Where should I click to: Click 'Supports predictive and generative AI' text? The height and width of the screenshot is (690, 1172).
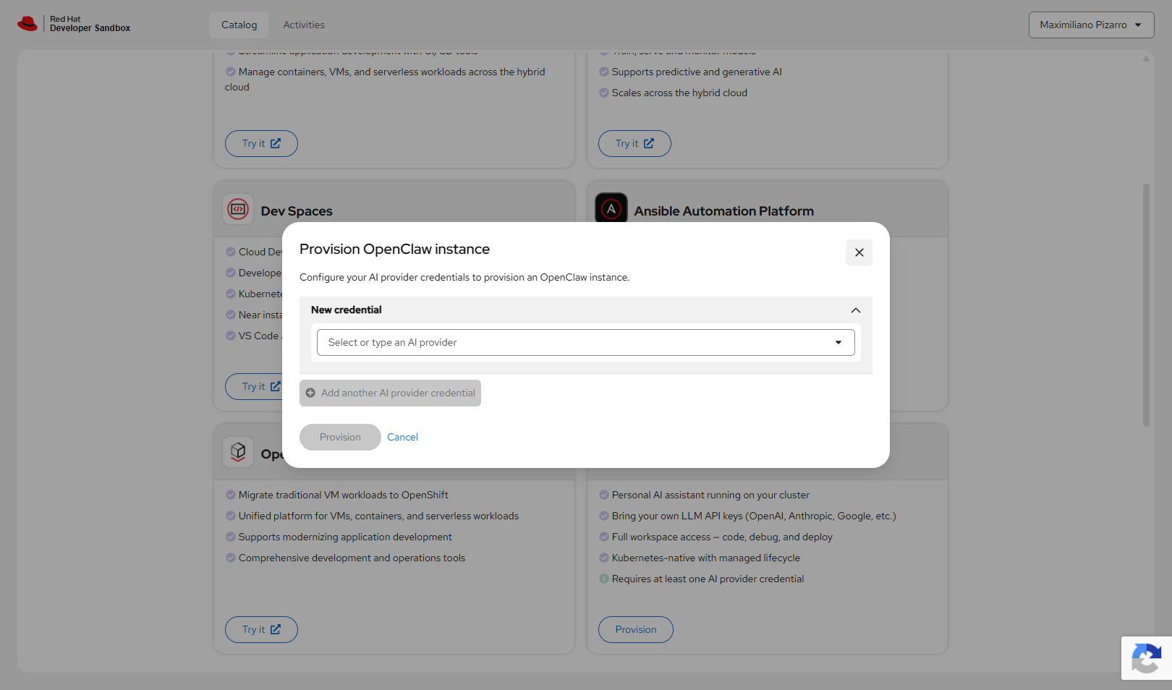(697, 72)
